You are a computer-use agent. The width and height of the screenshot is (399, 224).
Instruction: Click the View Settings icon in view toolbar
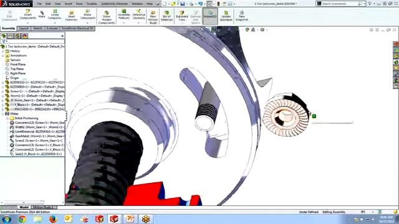(x=262, y=30)
